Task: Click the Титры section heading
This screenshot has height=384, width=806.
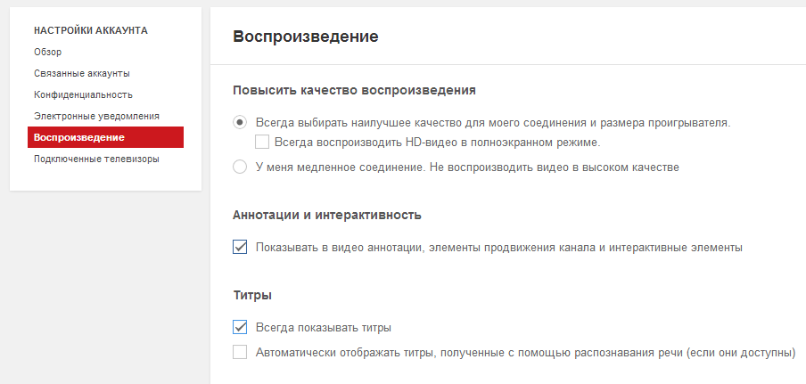Action: coord(251,294)
